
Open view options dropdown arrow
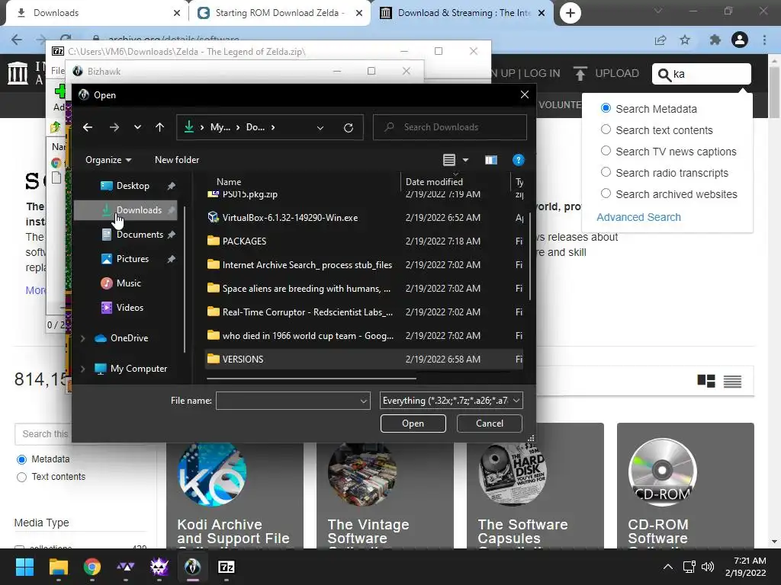coord(466,160)
